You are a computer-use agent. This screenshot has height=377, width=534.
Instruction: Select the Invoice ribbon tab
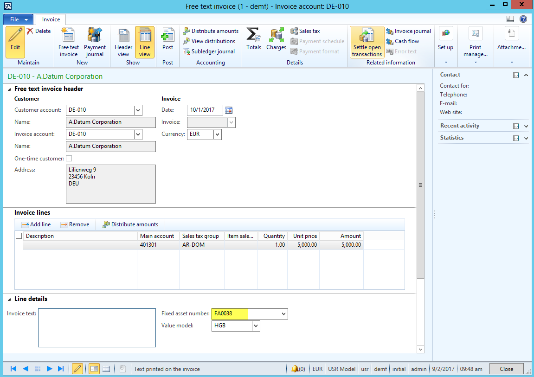tap(51, 19)
